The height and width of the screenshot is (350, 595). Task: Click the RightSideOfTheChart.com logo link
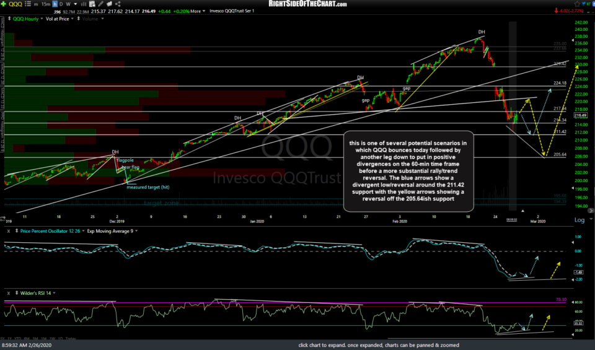pos(307,4)
